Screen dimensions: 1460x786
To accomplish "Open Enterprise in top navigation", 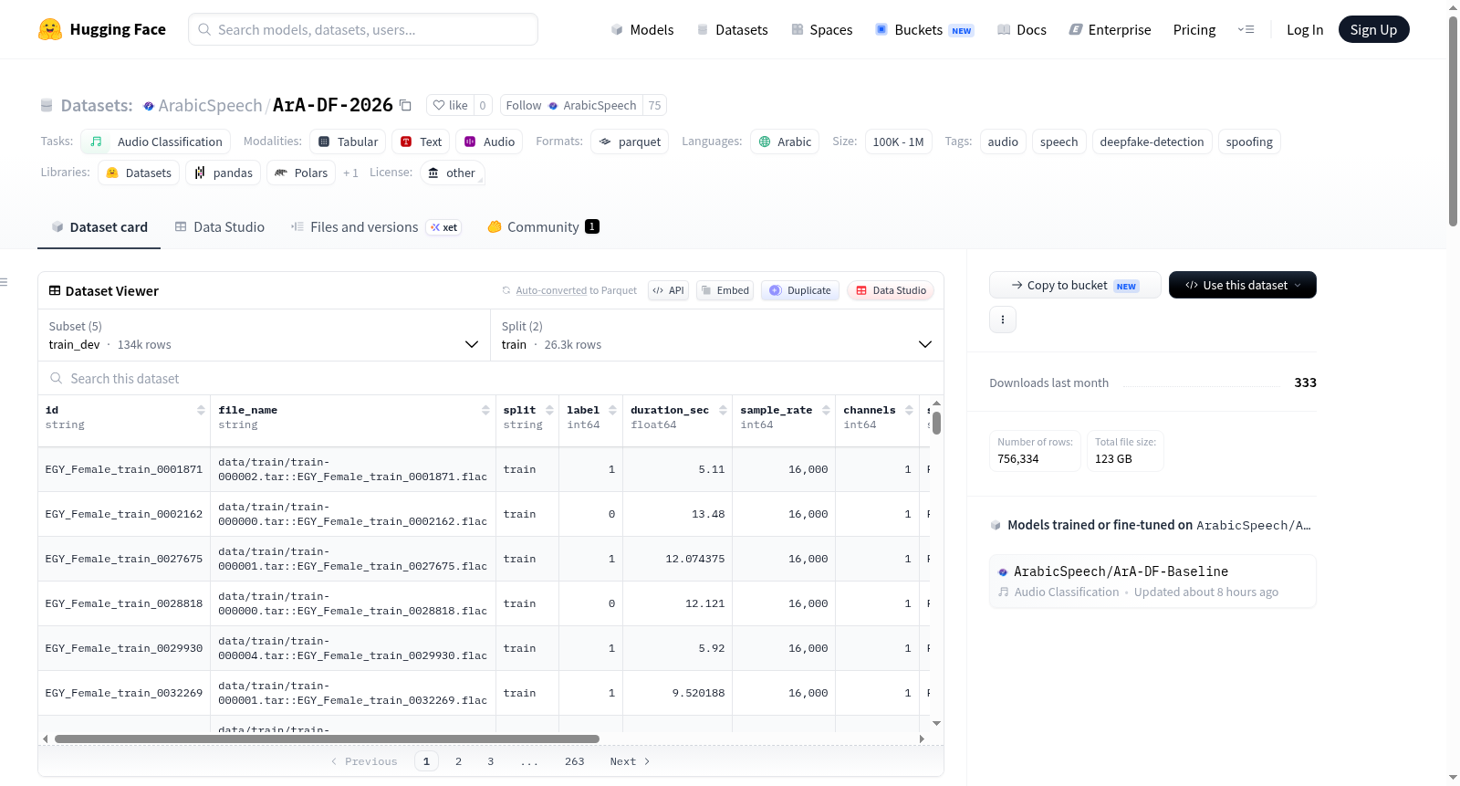I will click(x=1110, y=29).
